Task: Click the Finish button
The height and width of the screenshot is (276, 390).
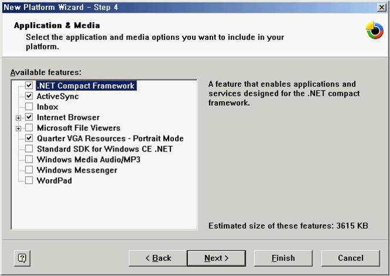Action: (x=283, y=258)
